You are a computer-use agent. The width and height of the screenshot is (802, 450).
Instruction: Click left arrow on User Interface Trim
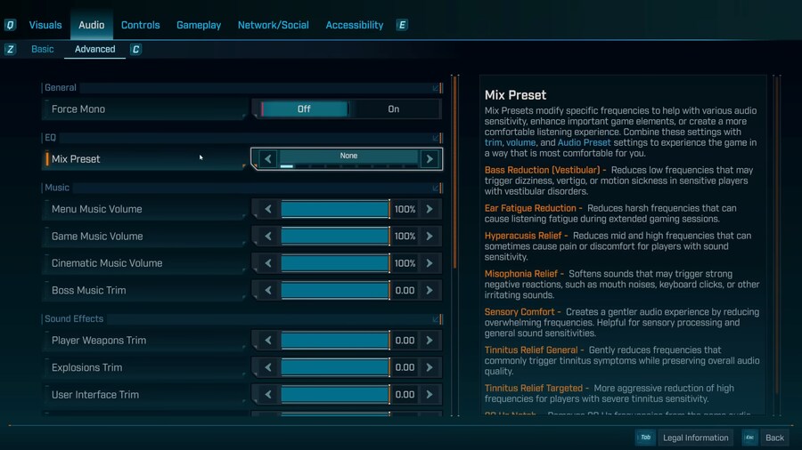(x=267, y=395)
